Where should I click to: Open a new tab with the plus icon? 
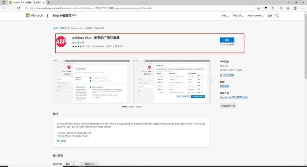pyautogui.click(x=49, y=3)
